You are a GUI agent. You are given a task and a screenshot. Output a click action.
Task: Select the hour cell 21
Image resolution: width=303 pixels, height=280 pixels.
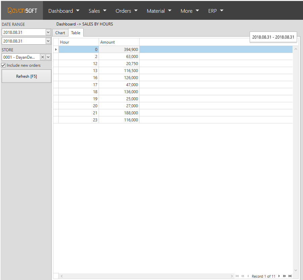(79, 113)
